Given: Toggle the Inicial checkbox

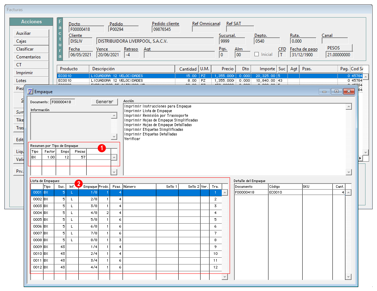Looking at the screenshot, I should pyautogui.click(x=257, y=54).
